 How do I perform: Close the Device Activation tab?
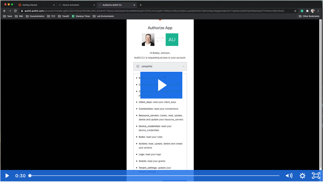click(94, 5)
